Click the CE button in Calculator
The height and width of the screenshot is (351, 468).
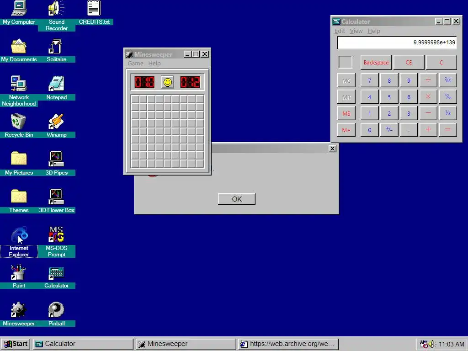[x=409, y=62]
